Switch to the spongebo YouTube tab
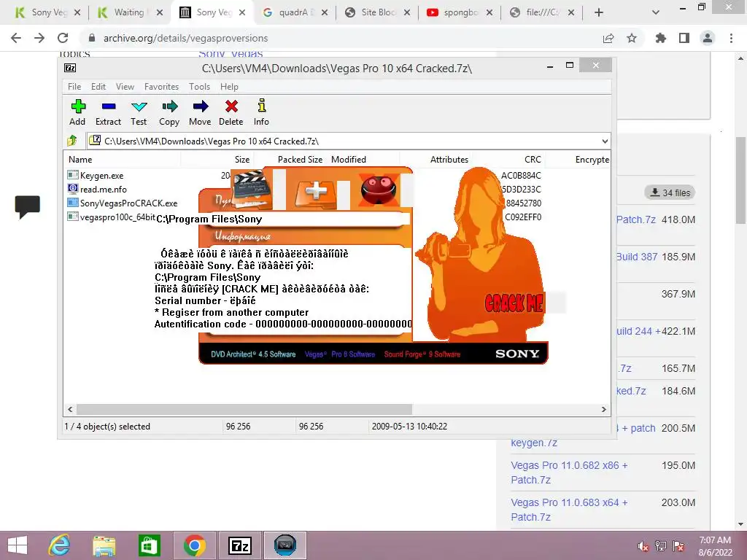Screen dimensions: 747x560 [x=458, y=12]
